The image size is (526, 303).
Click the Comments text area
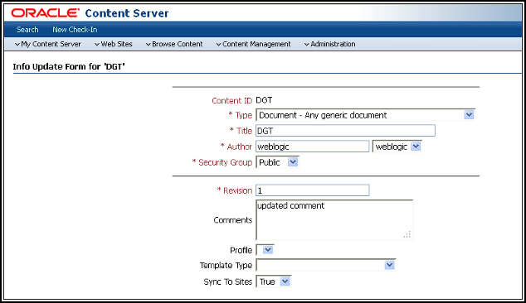click(334, 220)
